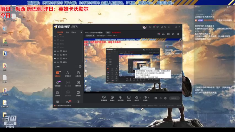235x132 pixels.
Task: Click the PK tool icon in toolbox
Action: tap(68, 102)
